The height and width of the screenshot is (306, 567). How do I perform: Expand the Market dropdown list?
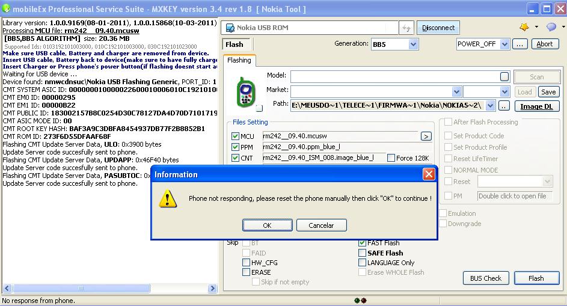tap(457, 92)
